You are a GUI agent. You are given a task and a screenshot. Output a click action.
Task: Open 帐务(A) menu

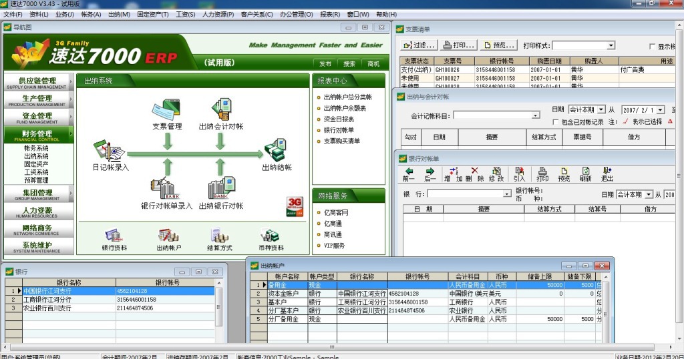click(x=91, y=15)
